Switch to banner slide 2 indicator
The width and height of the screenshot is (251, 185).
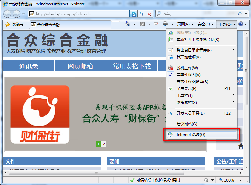(104, 144)
